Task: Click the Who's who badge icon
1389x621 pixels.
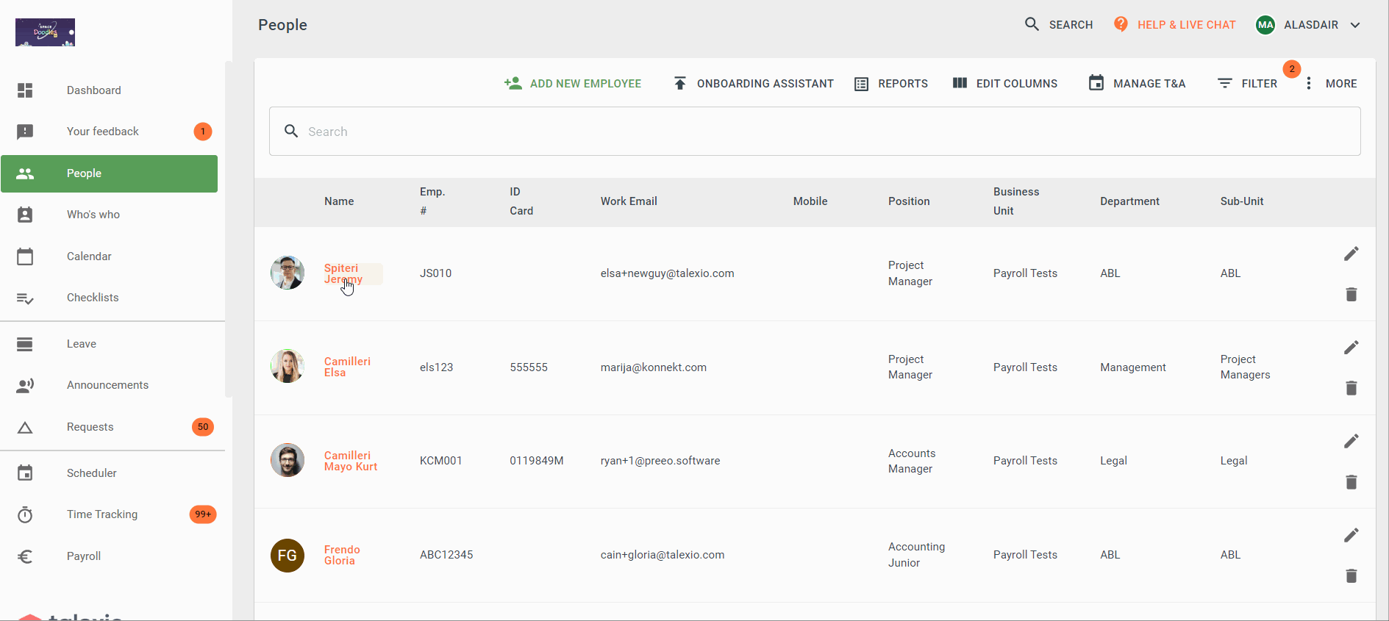Action: pyautogui.click(x=25, y=215)
